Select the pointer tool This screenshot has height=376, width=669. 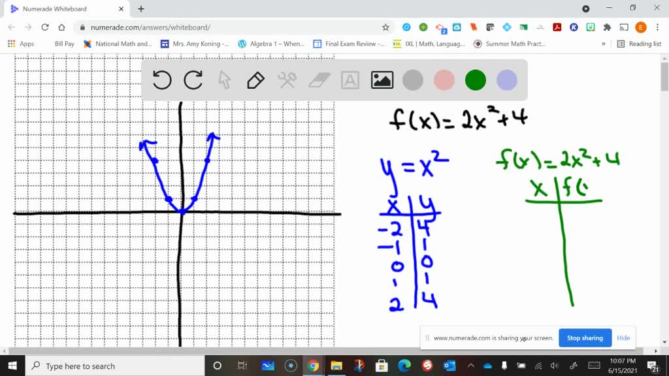pyautogui.click(x=223, y=80)
